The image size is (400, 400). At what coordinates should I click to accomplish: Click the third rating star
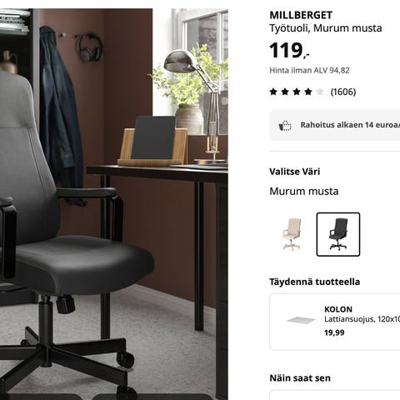click(x=297, y=92)
